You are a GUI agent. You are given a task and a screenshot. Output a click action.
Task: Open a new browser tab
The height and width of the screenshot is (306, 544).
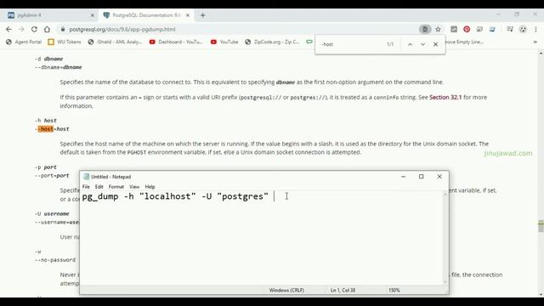(x=203, y=15)
